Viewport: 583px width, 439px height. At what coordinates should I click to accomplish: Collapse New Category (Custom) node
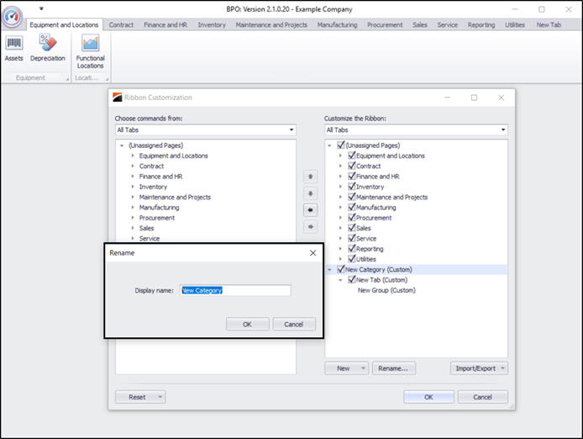(329, 270)
